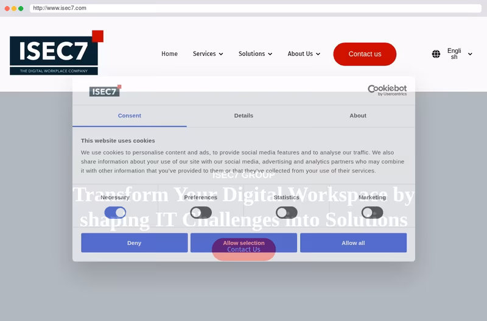Open the Services navigation item

pyautogui.click(x=205, y=53)
